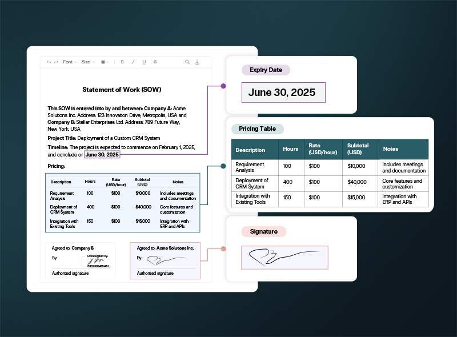Image resolution: width=457 pixels, height=337 pixels.
Task: Select the Expiry Date label
Action: (266, 70)
